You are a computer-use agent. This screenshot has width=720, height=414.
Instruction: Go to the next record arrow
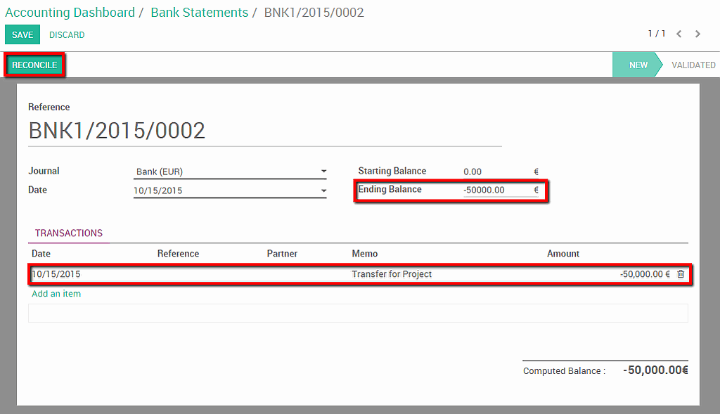click(697, 34)
